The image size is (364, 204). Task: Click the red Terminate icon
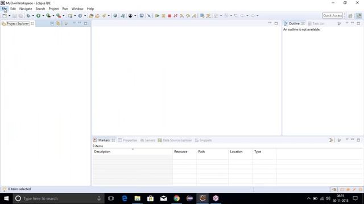(x=169, y=16)
